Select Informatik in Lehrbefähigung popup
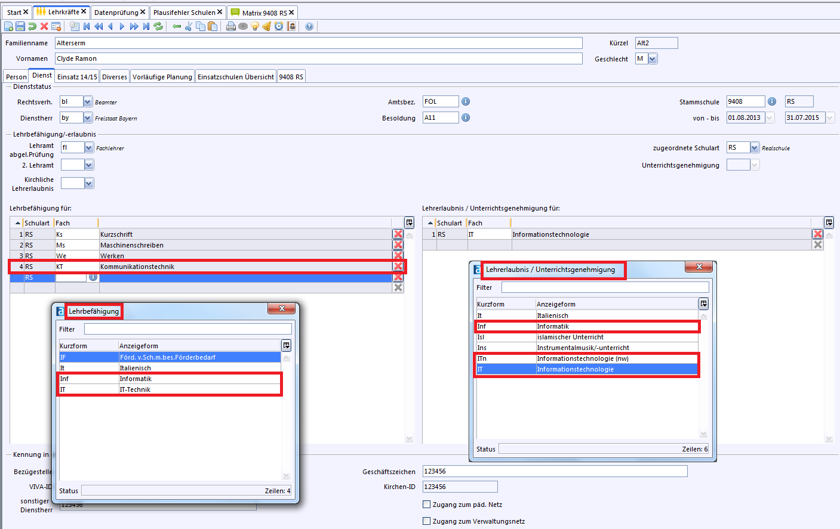This screenshot has width=840, height=529. (x=170, y=379)
